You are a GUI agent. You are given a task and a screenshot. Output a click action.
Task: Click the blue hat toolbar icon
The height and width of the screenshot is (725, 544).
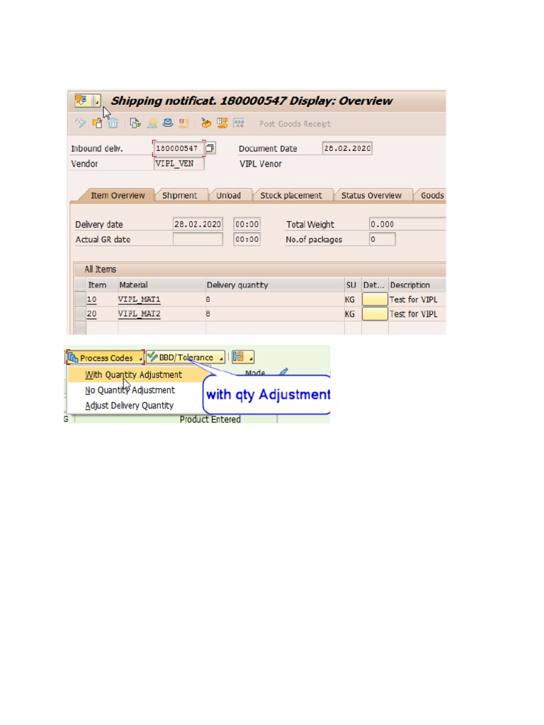coord(168,123)
